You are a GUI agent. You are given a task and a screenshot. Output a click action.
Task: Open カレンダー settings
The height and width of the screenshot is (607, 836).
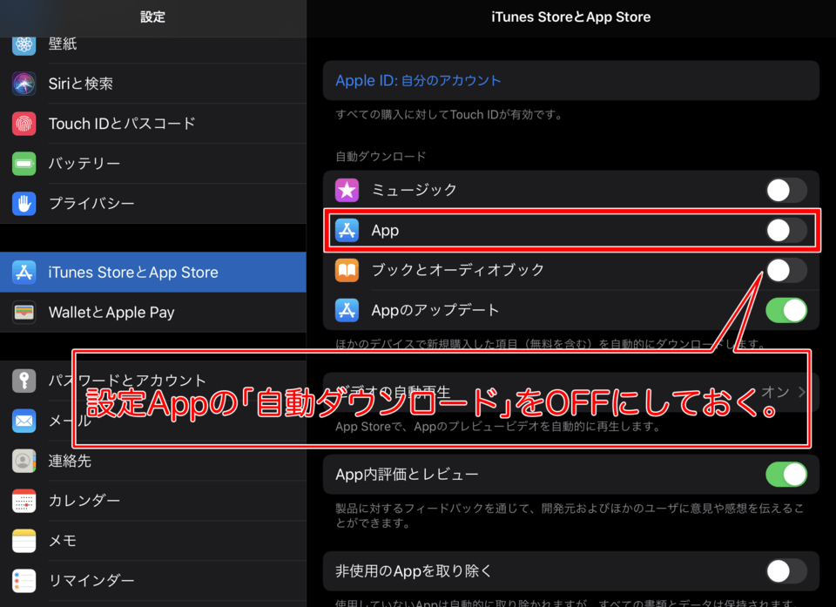tap(153, 501)
